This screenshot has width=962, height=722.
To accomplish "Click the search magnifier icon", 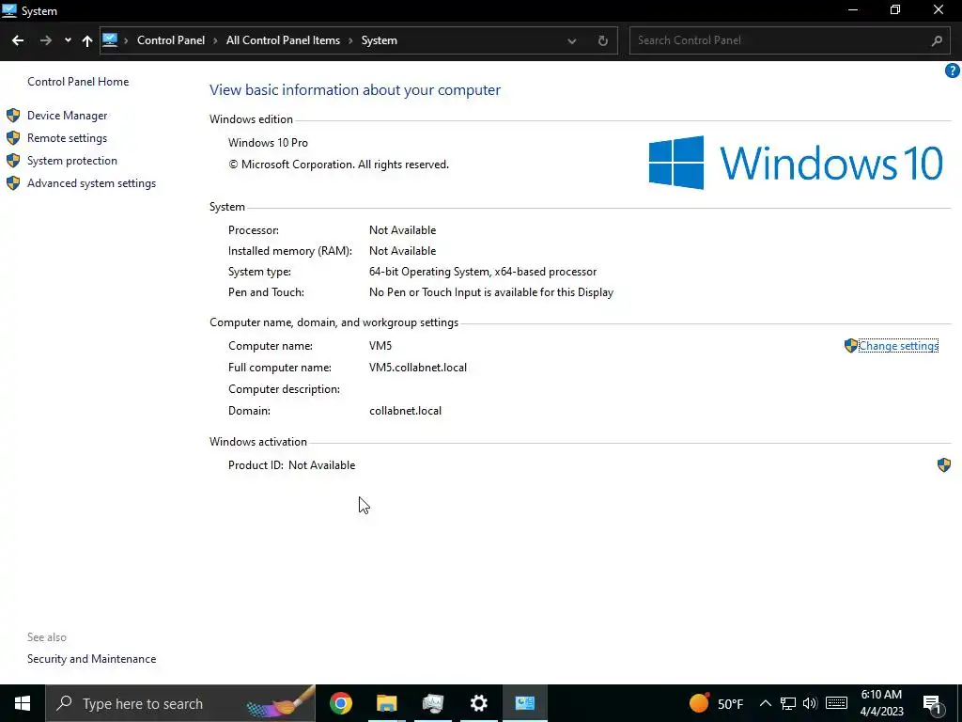I will pyautogui.click(x=937, y=40).
